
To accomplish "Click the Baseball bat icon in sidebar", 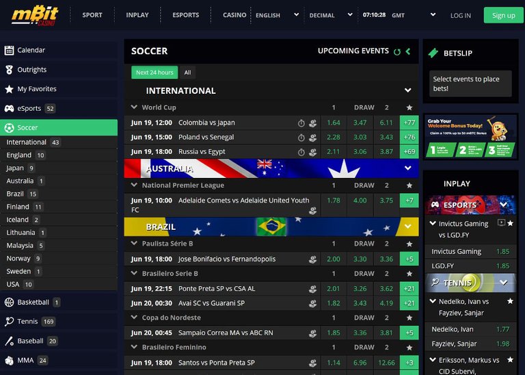I will coord(9,341).
